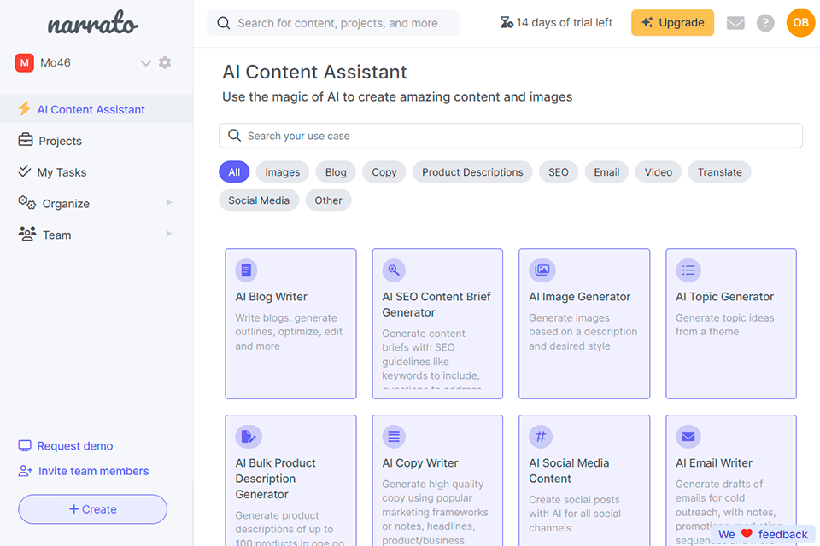Click the Request demo monitor icon

[x=25, y=445]
